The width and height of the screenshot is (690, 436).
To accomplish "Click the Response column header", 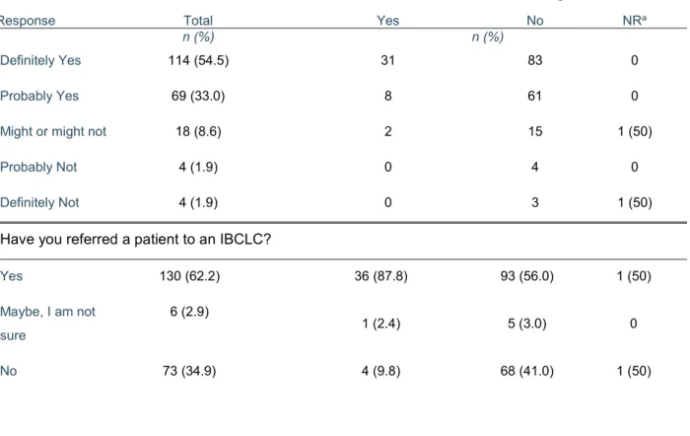I will pyautogui.click(x=28, y=21).
